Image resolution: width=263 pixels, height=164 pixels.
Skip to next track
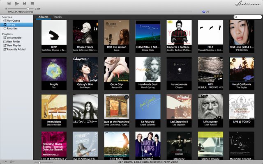click(25, 3)
